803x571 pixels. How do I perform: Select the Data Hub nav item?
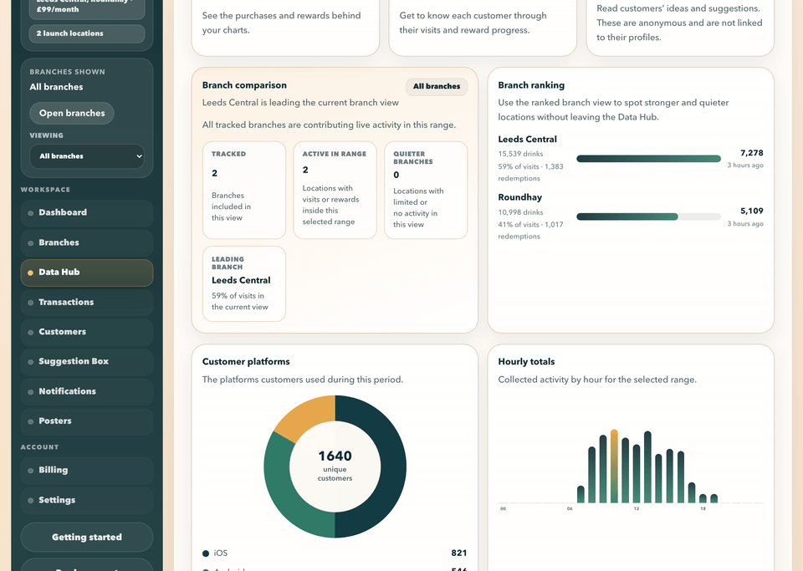tap(86, 273)
